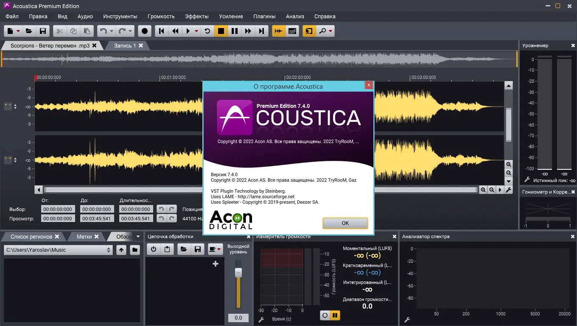
Task: Open spectrum analyzer settings wrench
Action: (x=406, y=320)
